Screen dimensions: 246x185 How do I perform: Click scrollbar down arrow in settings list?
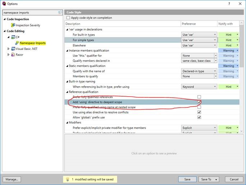click(241, 131)
